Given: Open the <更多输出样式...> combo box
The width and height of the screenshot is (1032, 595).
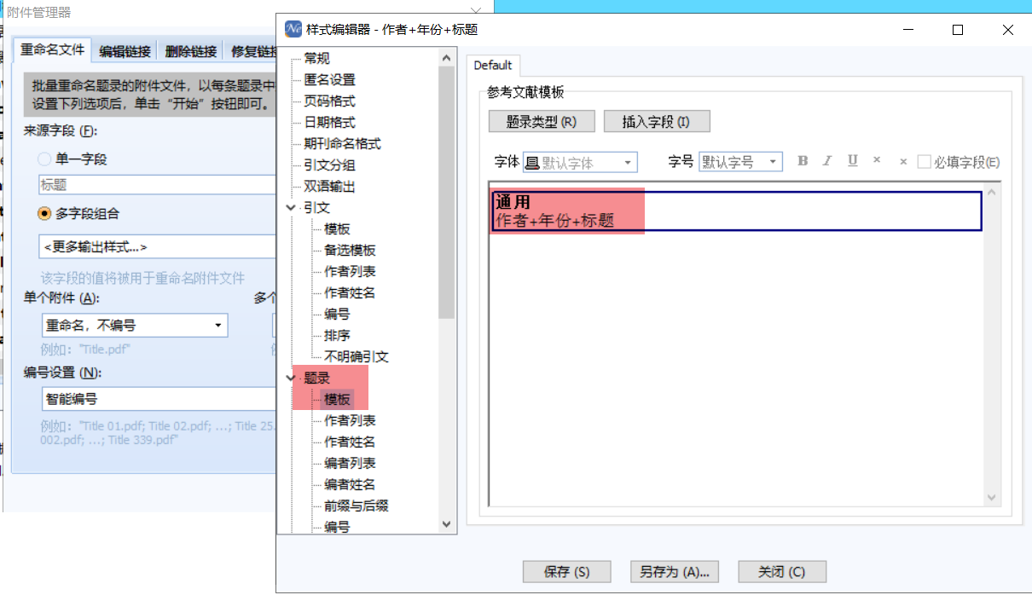Looking at the screenshot, I should (x=157, y=246).
